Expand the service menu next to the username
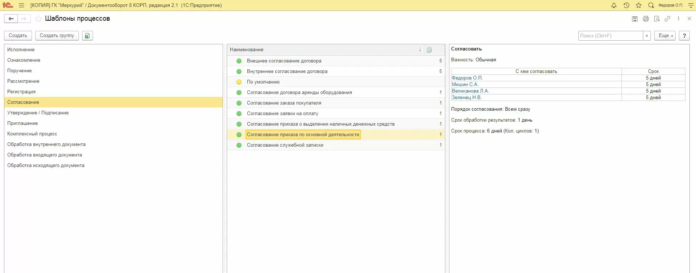This screenshot has height=273, width=696. tap(691, 5)
